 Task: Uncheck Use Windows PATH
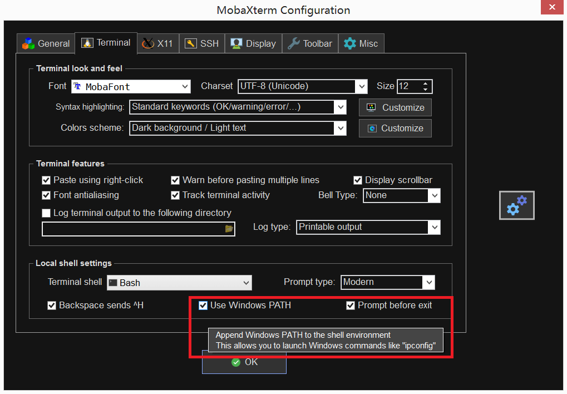click(x=203, y=306)
